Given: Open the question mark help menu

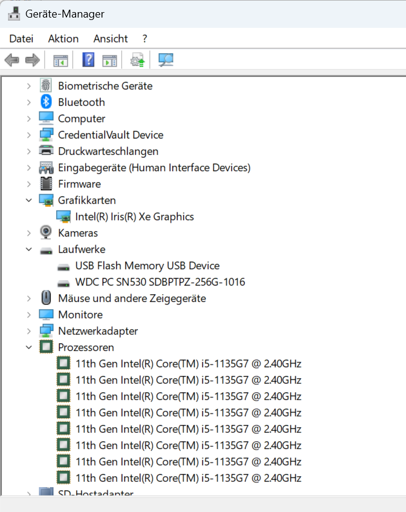Looking at the screenshot, I should (144, 39).
